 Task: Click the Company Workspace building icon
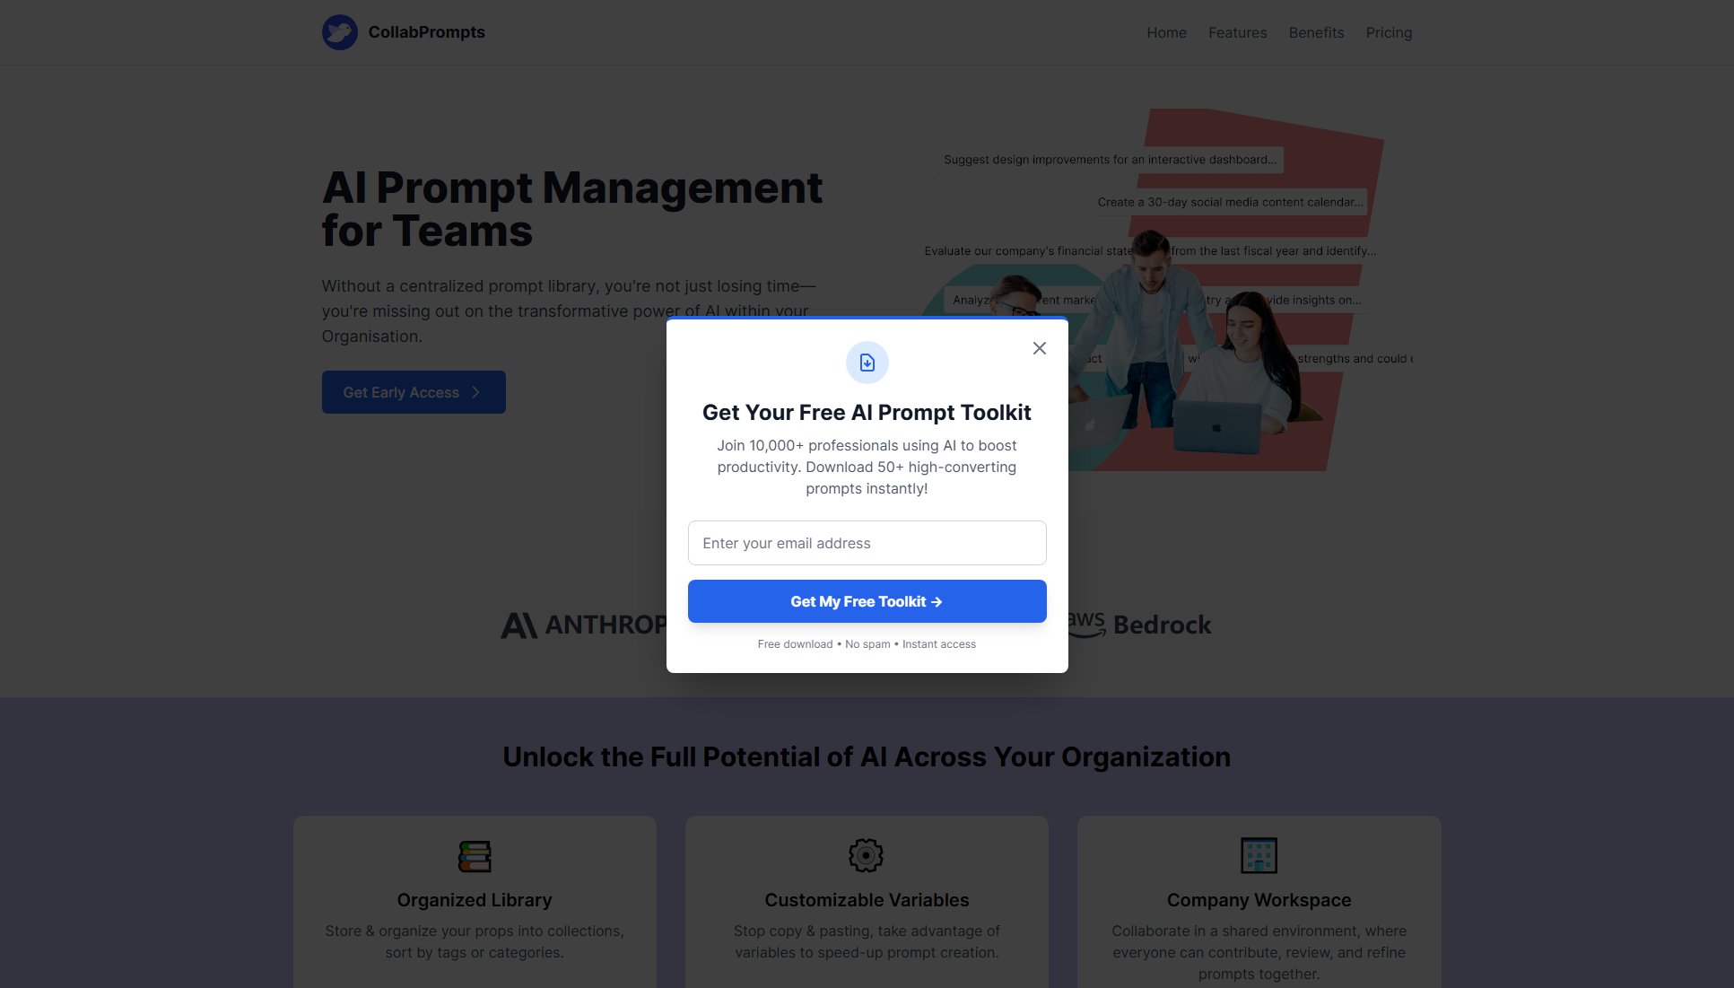[x=1259, y=856]
